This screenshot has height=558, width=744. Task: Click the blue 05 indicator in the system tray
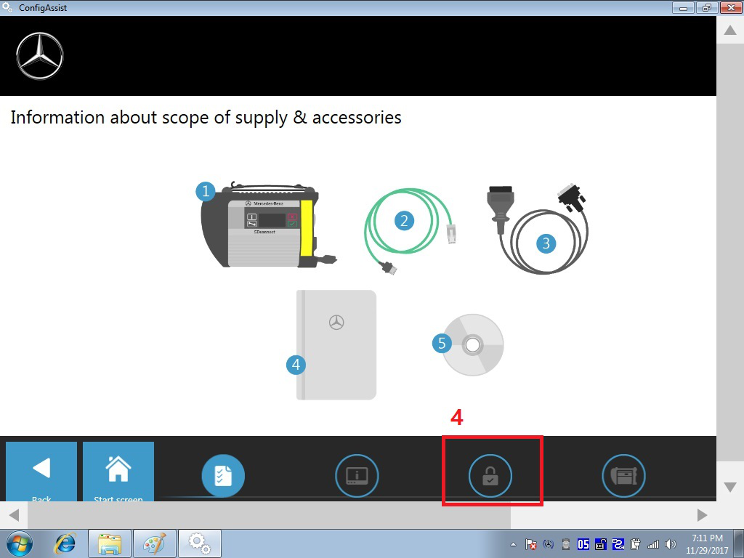click(x=582, y=543)
